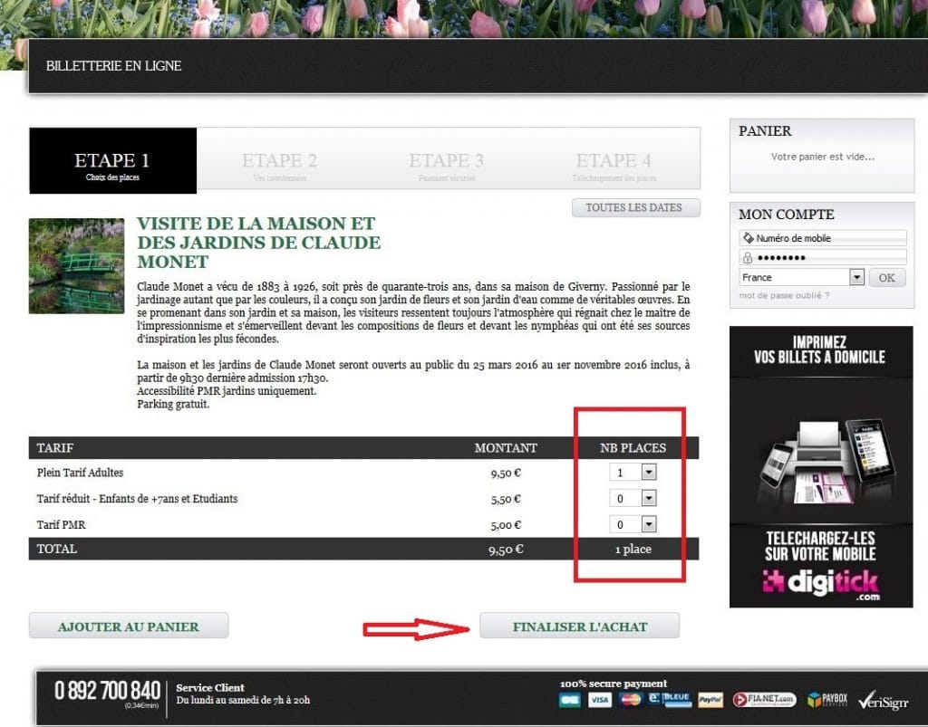
Task: Click the padlock icon in password field
Action: (x=748, y=258)
